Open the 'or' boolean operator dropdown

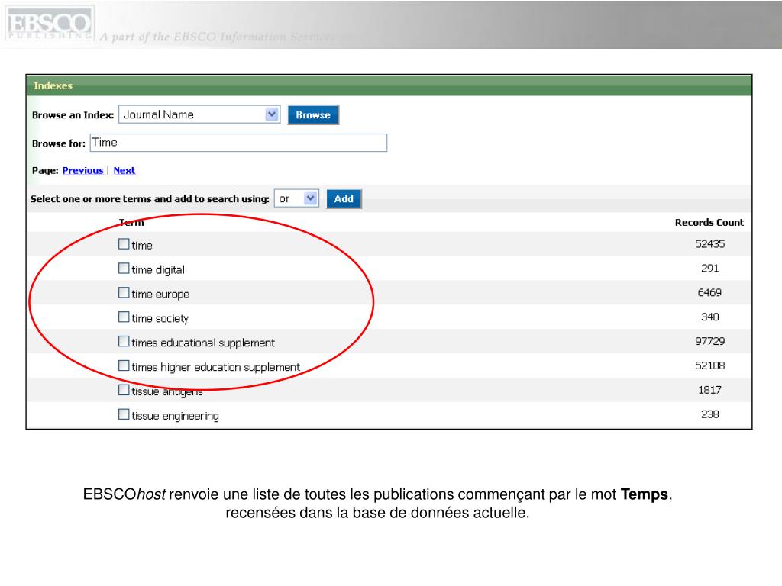click(x=296, y=199)
